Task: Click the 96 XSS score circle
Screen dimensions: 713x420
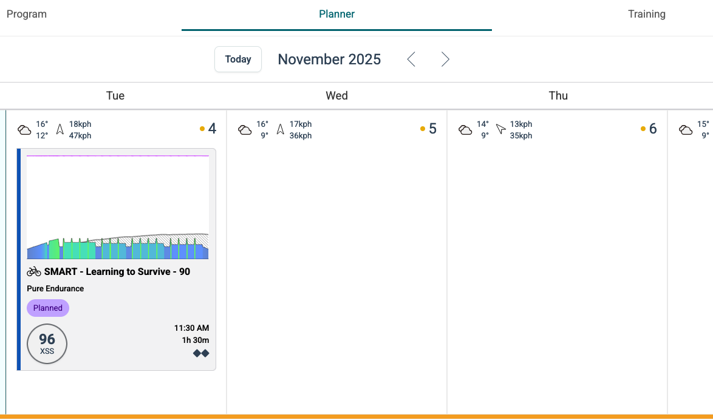Action: tap(47, 344)
